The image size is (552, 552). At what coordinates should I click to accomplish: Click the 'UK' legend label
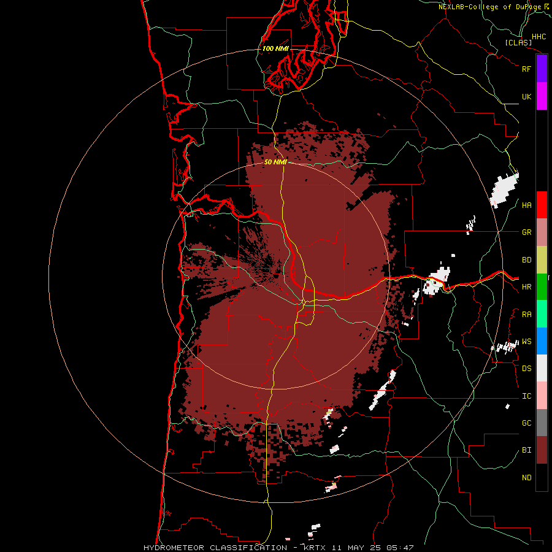pos(527,96)
